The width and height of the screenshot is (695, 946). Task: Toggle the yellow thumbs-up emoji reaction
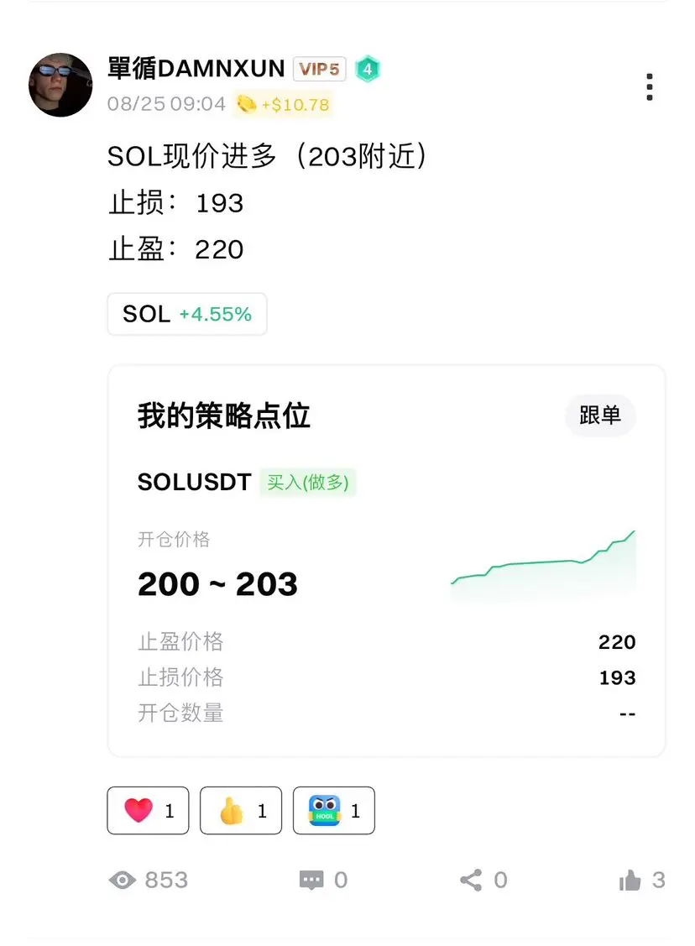click(241, 810)
